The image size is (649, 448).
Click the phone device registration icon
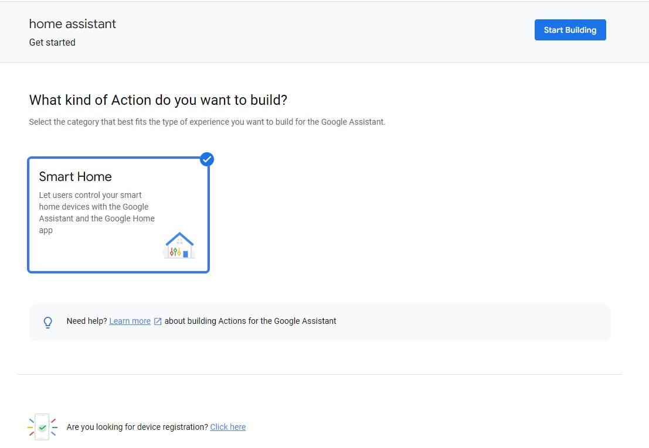[42, 428]
